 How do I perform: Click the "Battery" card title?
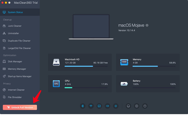pos(137,81)
